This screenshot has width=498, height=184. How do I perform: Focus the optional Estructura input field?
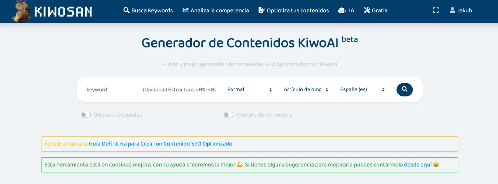point(179,89)
